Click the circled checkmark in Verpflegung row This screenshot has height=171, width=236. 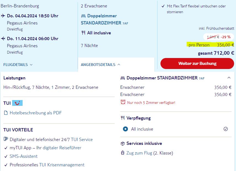[x=226, y=129]
